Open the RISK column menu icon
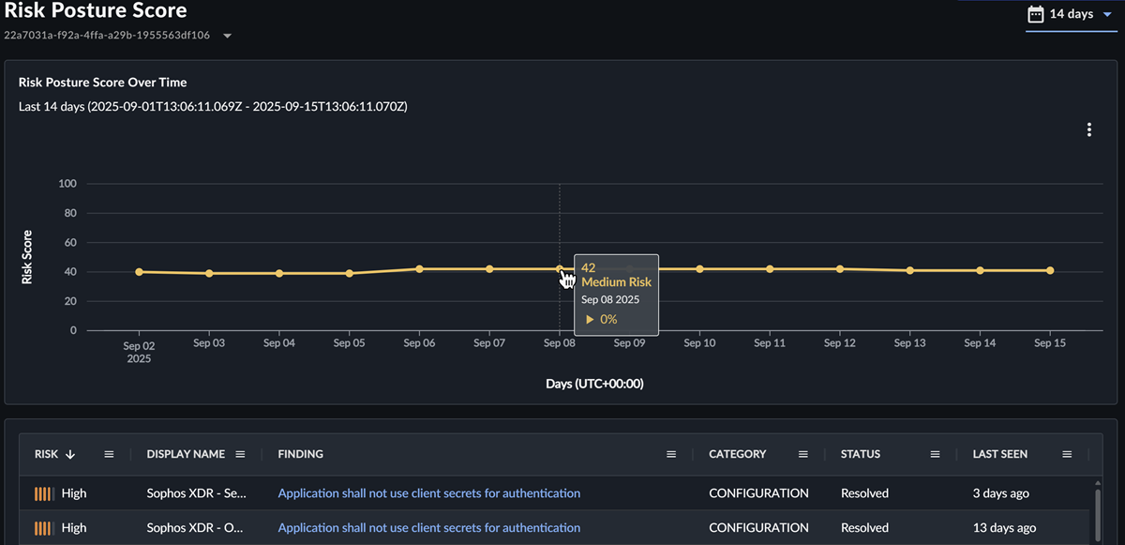Viewport: 1125px width, 545px height. pyautogui.click(x=109, y=454)
